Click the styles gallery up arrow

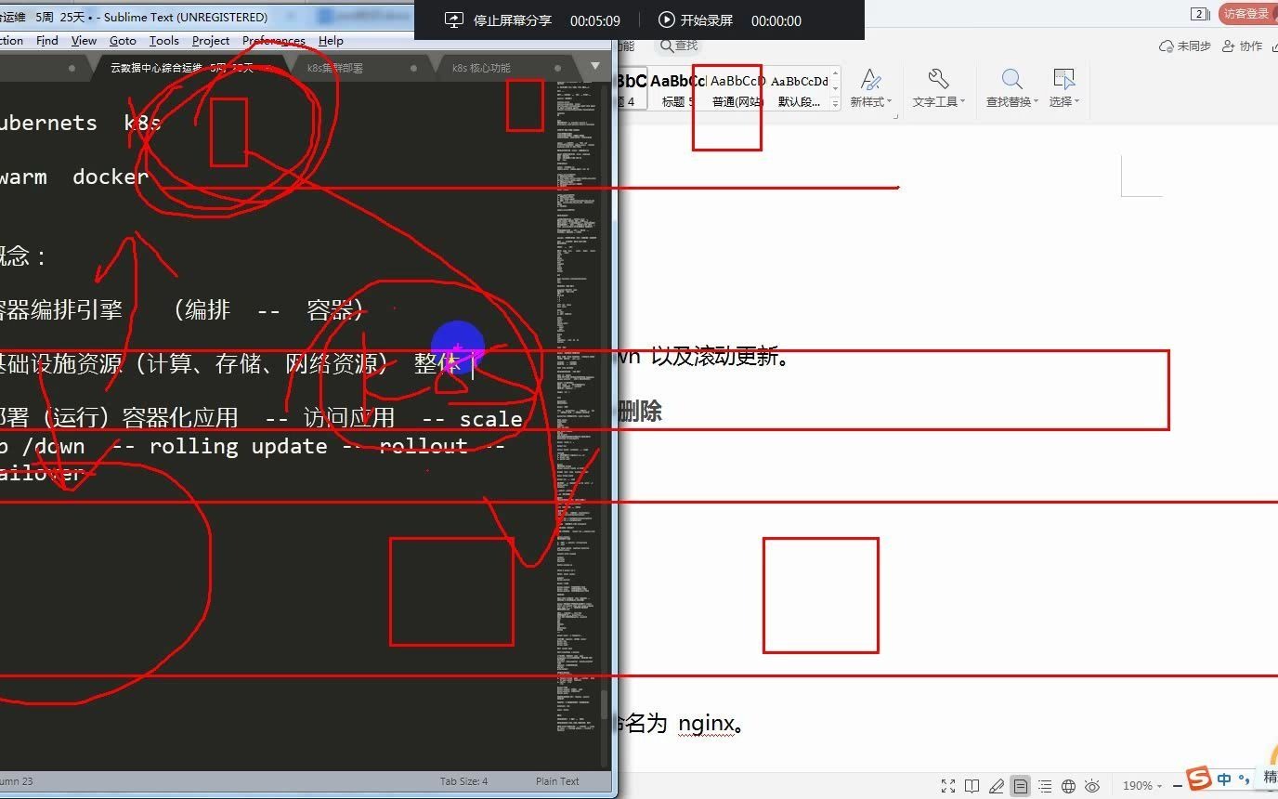click(836, 74)
